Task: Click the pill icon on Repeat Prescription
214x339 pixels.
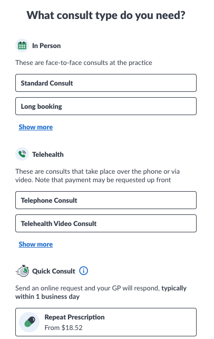Action: pyautogui.click(x=30, y=322)
